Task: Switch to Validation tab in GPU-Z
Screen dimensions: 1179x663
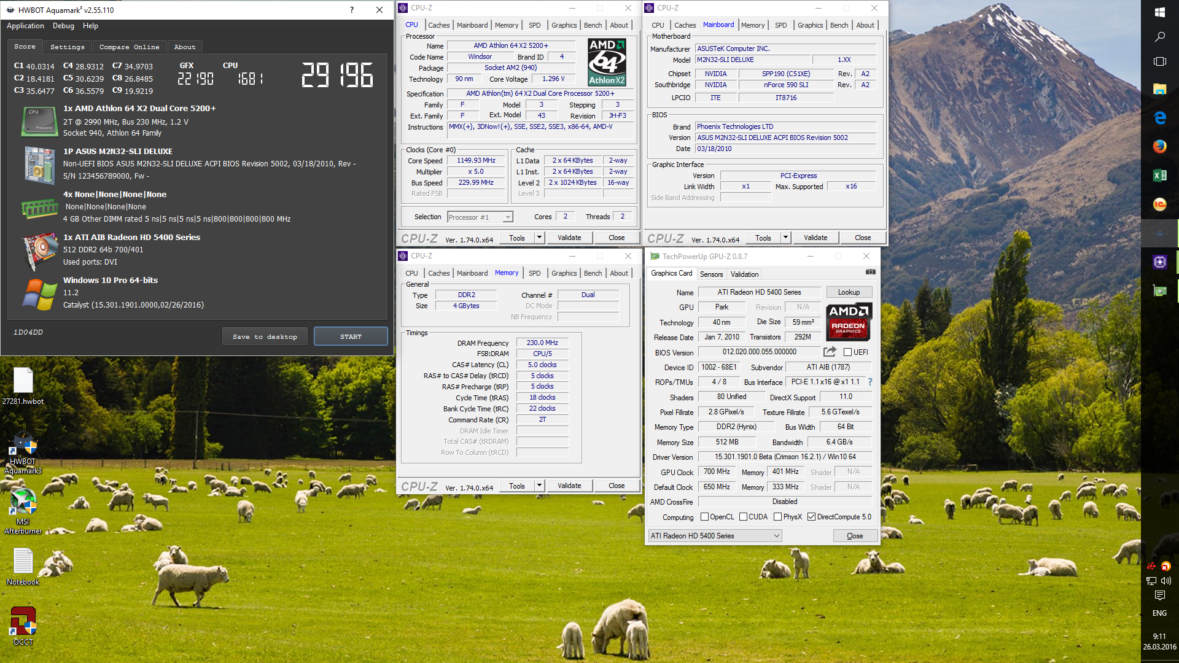Action: tap(744, 274)
